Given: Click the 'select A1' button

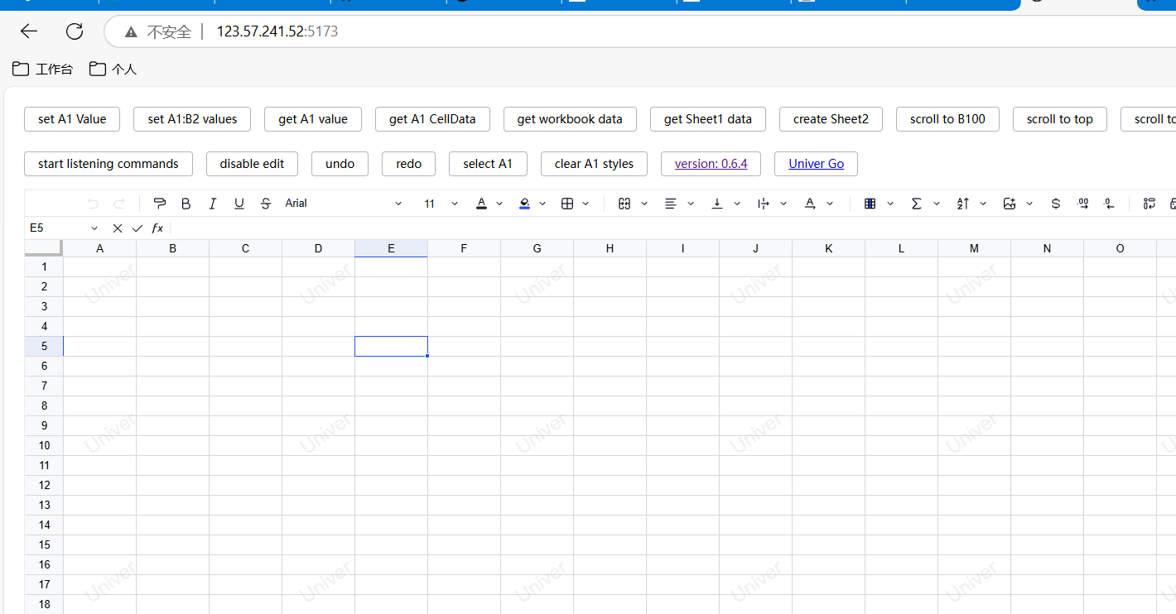Looking at the screenshot, I should 488,164.
